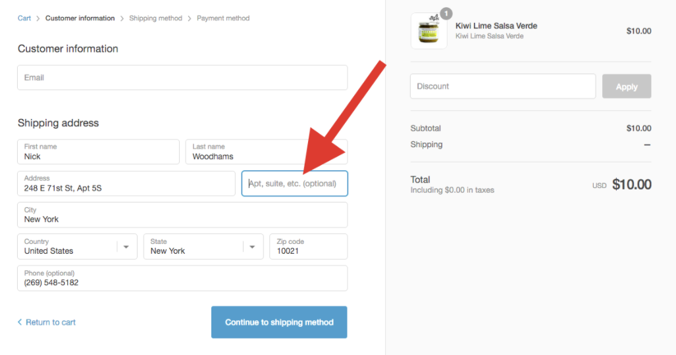The height and width of the screenshot is (355, 676).
Task: Click the First name field containing Nick
Action: [98, 152]
